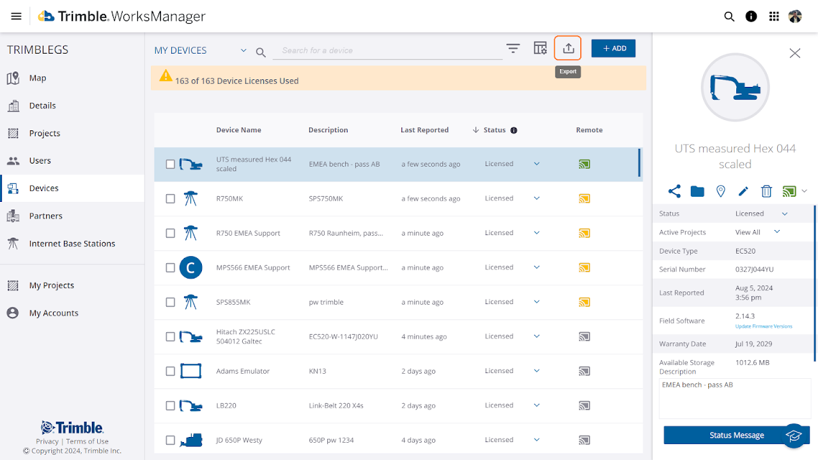Tick checkbox for Adams Emulator
The image size is (818, 460).
tap(170, 371)
